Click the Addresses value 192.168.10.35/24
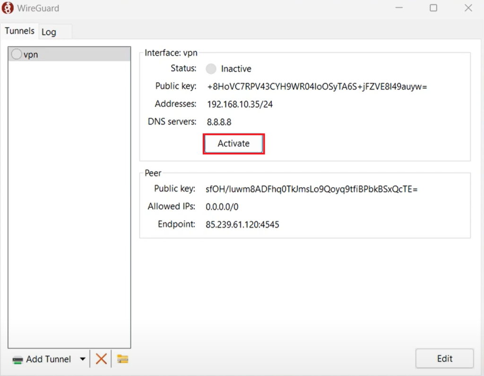 (x=240, y=104)
